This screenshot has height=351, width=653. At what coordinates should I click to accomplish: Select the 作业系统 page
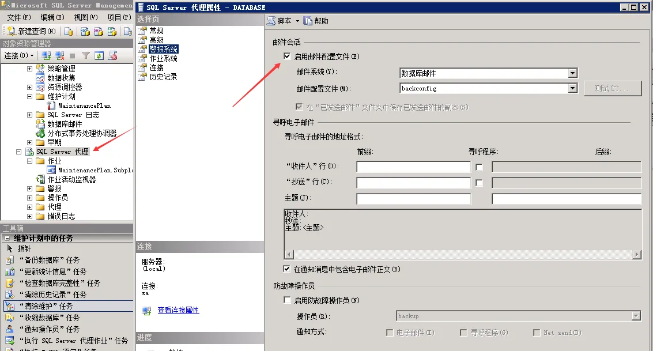pyautogui.click(x=163, y=58)
